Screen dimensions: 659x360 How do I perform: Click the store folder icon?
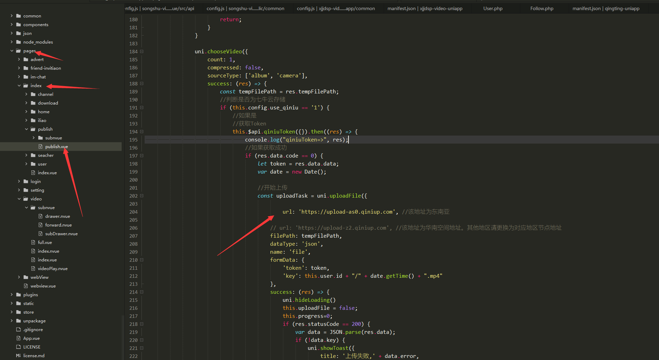18,312
